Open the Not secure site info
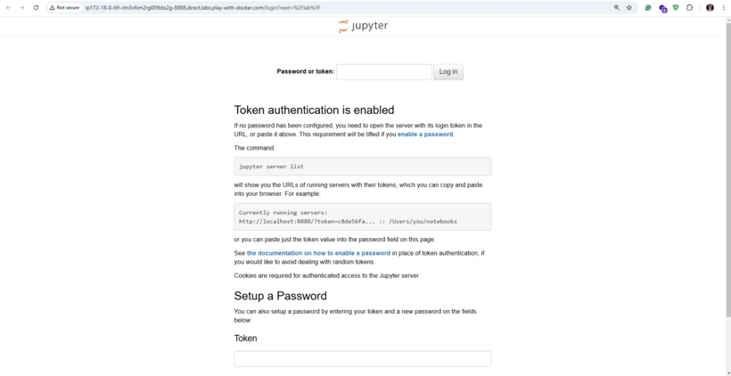Screen dimensions: 731x376 coord(65,7)
